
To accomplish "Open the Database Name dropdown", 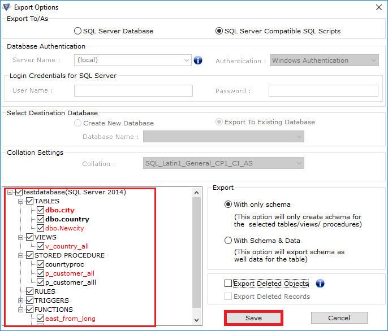I will pyautogui.click(x=299, y=137).
